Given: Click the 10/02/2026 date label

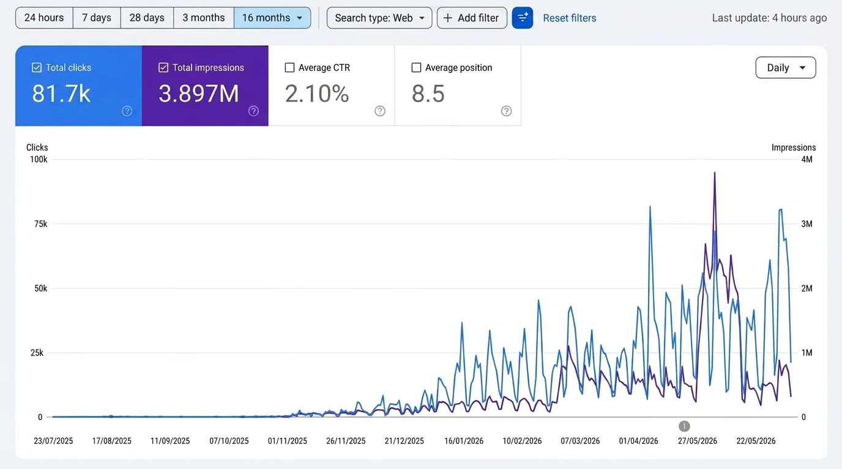Looking at the screenshot, I should [522, 441].
